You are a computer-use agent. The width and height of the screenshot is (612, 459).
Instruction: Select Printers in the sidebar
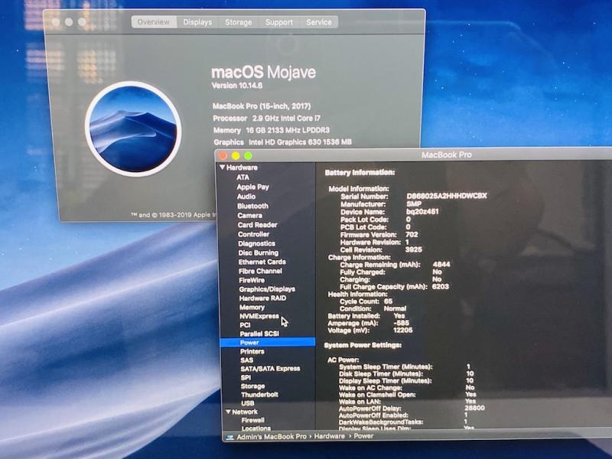(x=252, y=352)
